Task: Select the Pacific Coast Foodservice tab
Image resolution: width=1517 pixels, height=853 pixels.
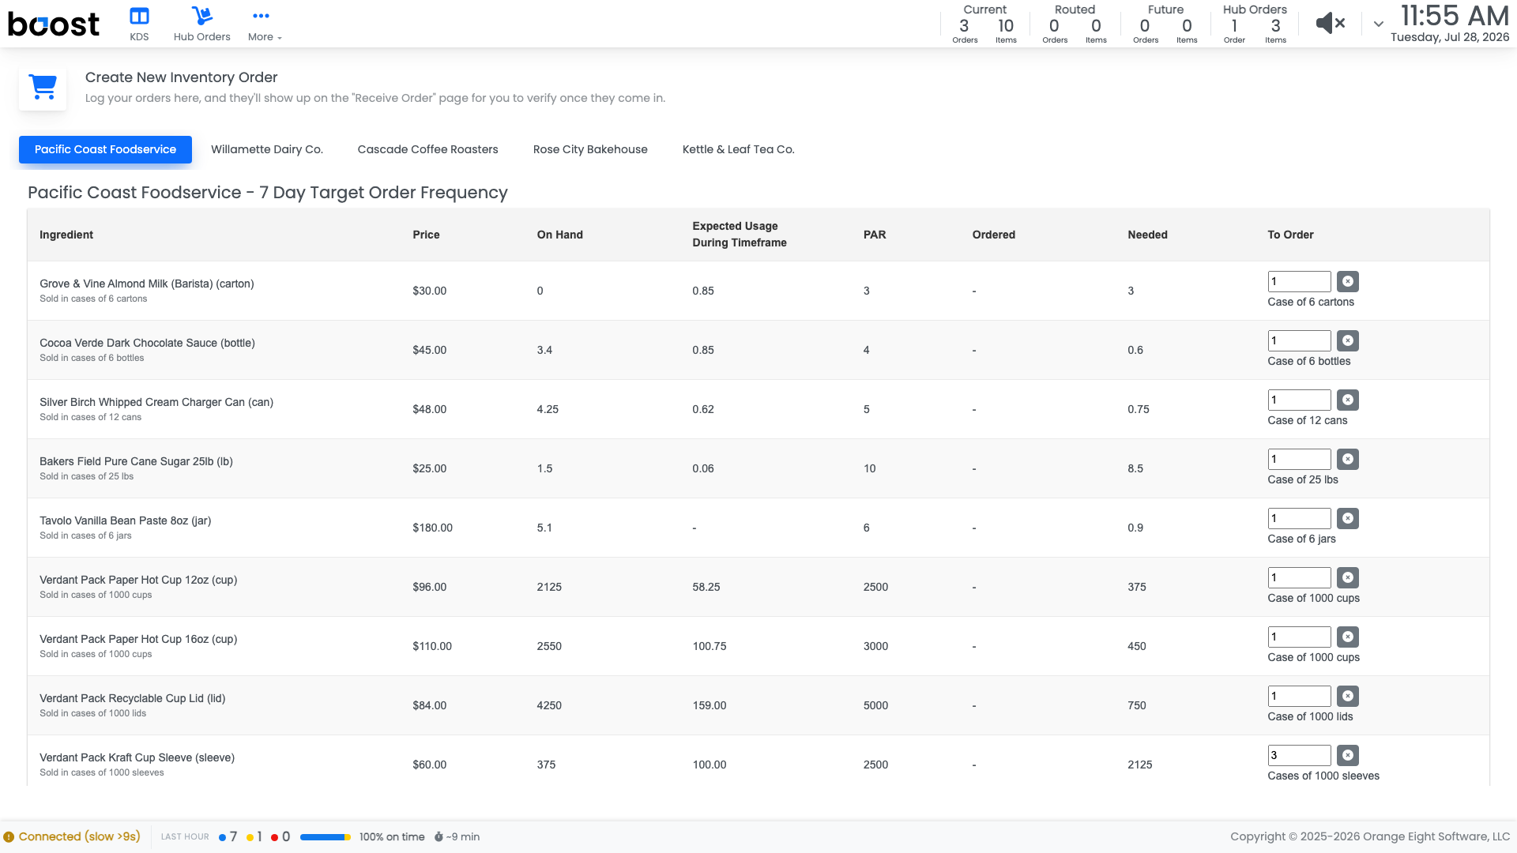Action: (x=105, y=149)
